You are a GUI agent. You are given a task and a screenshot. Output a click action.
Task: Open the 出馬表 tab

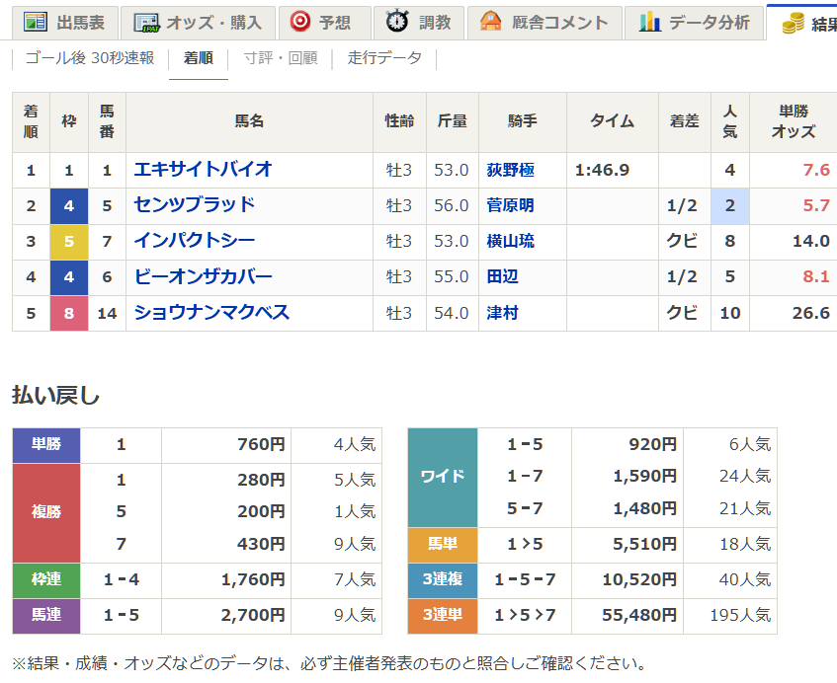point(65,23)
